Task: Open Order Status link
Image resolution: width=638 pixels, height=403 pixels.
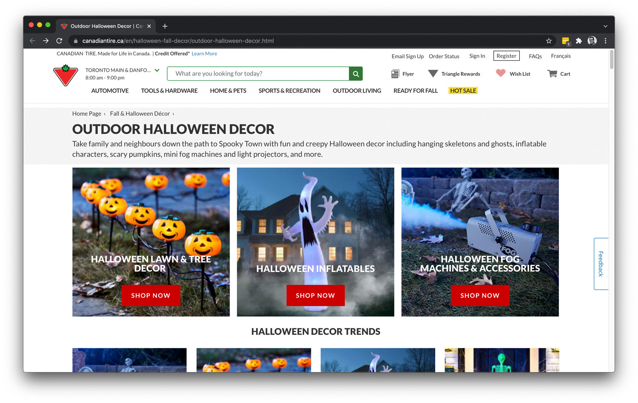Action: [444, 56]
